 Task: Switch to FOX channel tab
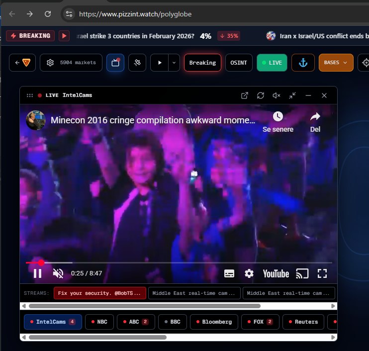click(260, 322)
